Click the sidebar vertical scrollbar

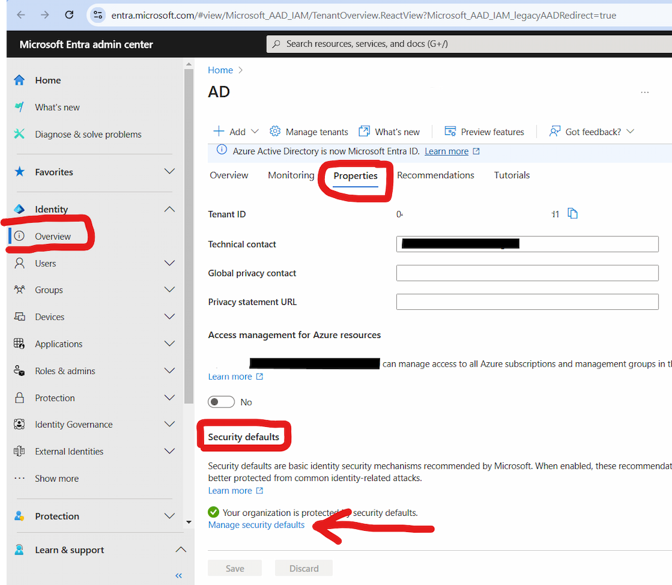pyautogui.click(x=189, y=236)
